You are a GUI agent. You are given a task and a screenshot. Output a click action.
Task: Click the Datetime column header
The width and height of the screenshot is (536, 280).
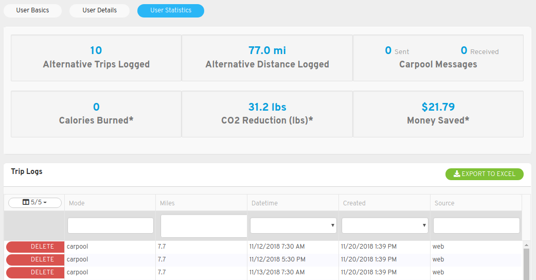click(293, 203)
